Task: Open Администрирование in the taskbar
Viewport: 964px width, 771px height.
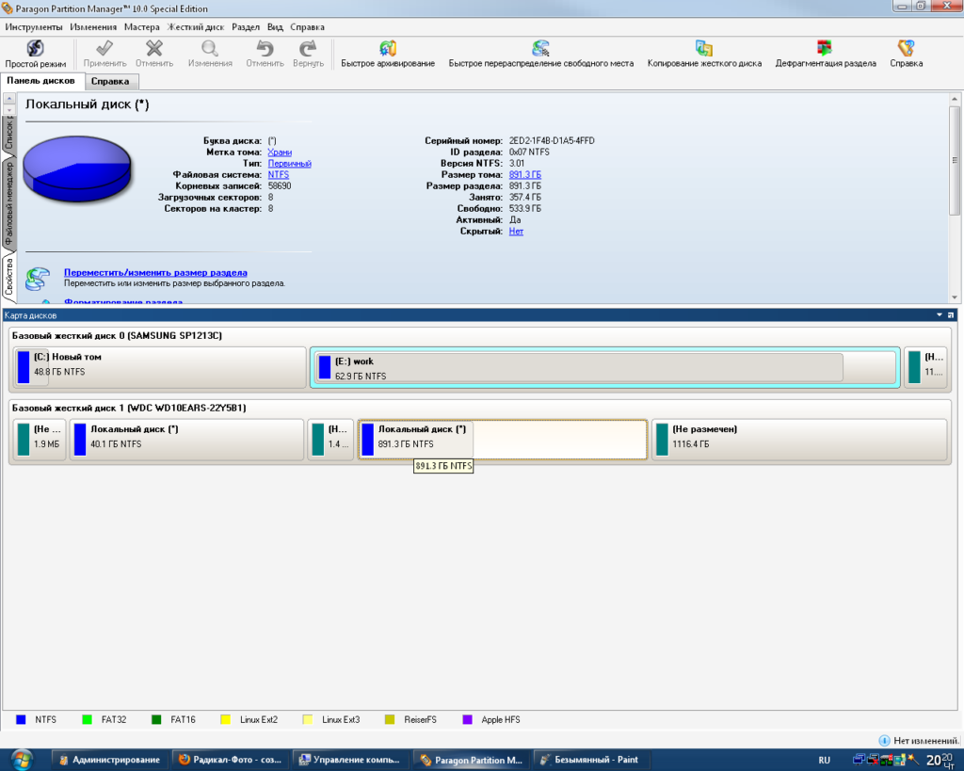Action: pyautogui.click(x=109, y=760)
